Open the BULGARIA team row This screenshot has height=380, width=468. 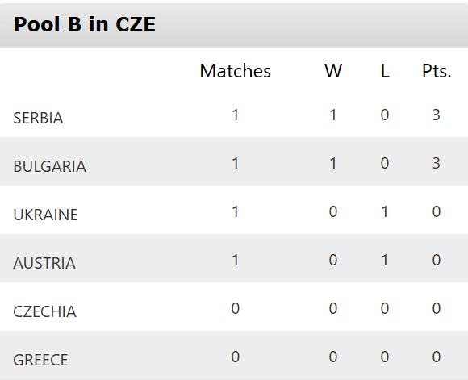234,161
